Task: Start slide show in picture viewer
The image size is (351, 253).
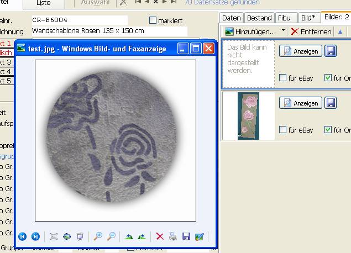Action: click(x=80, y=236)
